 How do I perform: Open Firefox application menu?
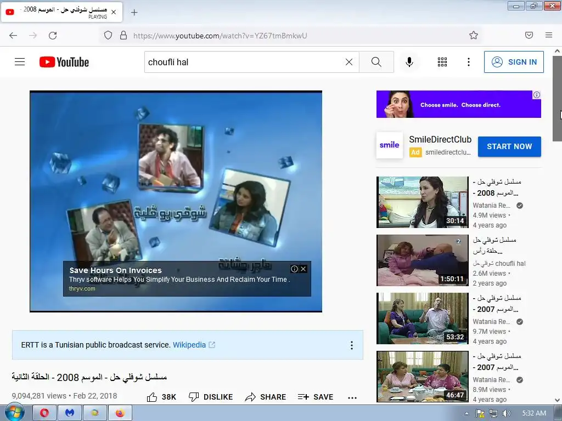pos(549,35)
